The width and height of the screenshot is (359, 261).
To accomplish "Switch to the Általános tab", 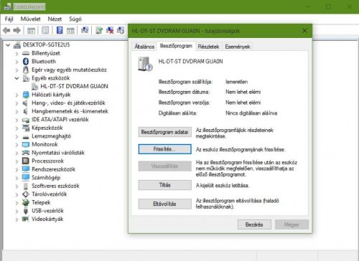I will click(x=144, y=47).
